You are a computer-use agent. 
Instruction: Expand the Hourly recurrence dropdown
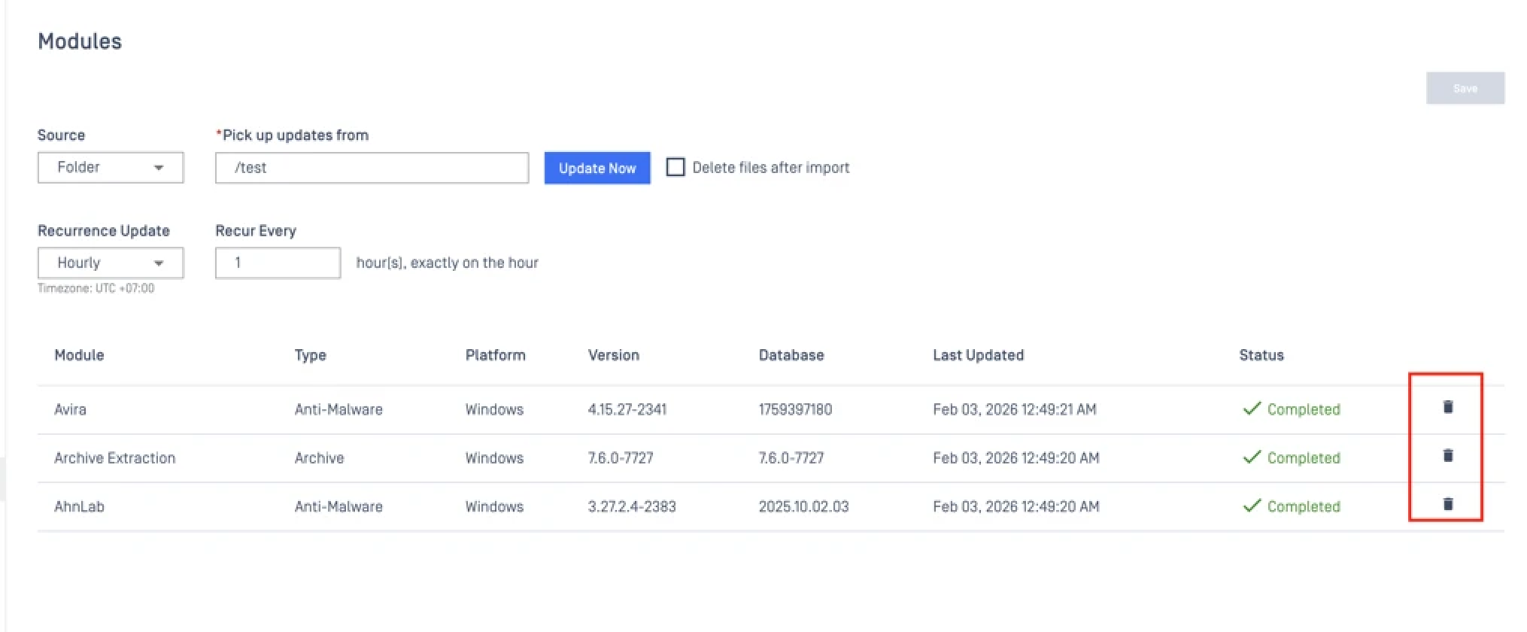pos(111,263)
